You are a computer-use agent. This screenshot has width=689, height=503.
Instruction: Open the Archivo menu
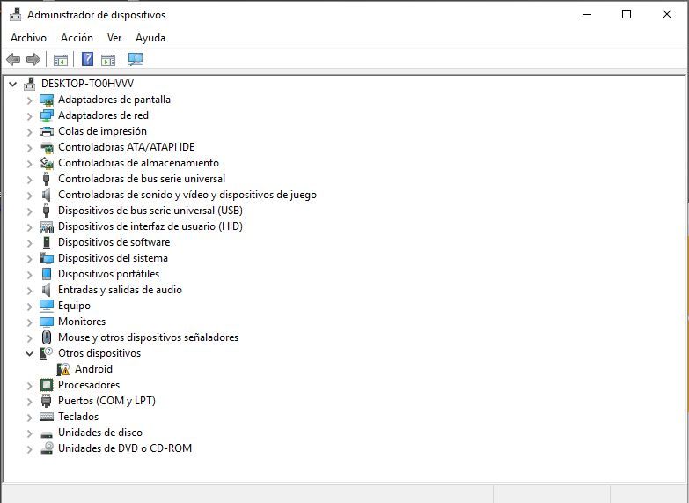(28, 38)
